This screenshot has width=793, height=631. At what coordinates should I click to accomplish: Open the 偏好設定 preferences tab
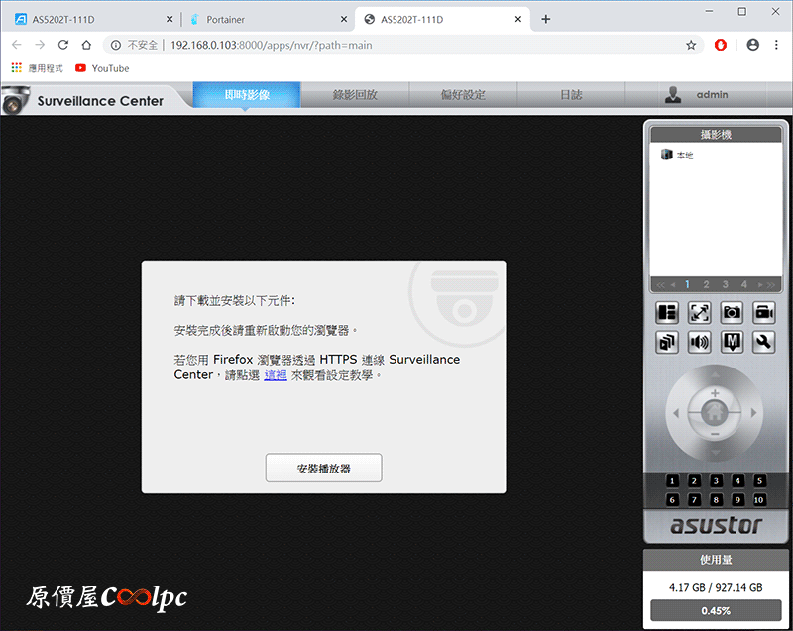[x=463, y=95]
